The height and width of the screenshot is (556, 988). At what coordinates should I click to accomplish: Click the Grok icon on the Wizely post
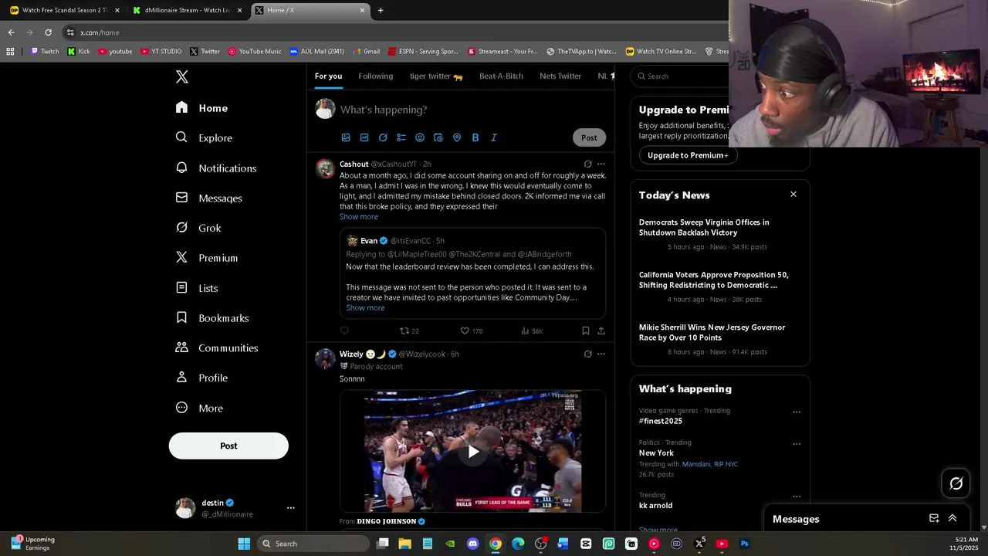coord(587,354)
